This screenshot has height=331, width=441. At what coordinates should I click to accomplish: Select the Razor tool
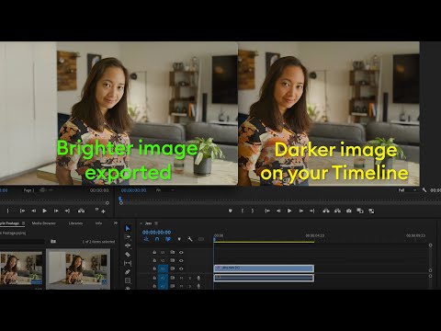(128, 255)
